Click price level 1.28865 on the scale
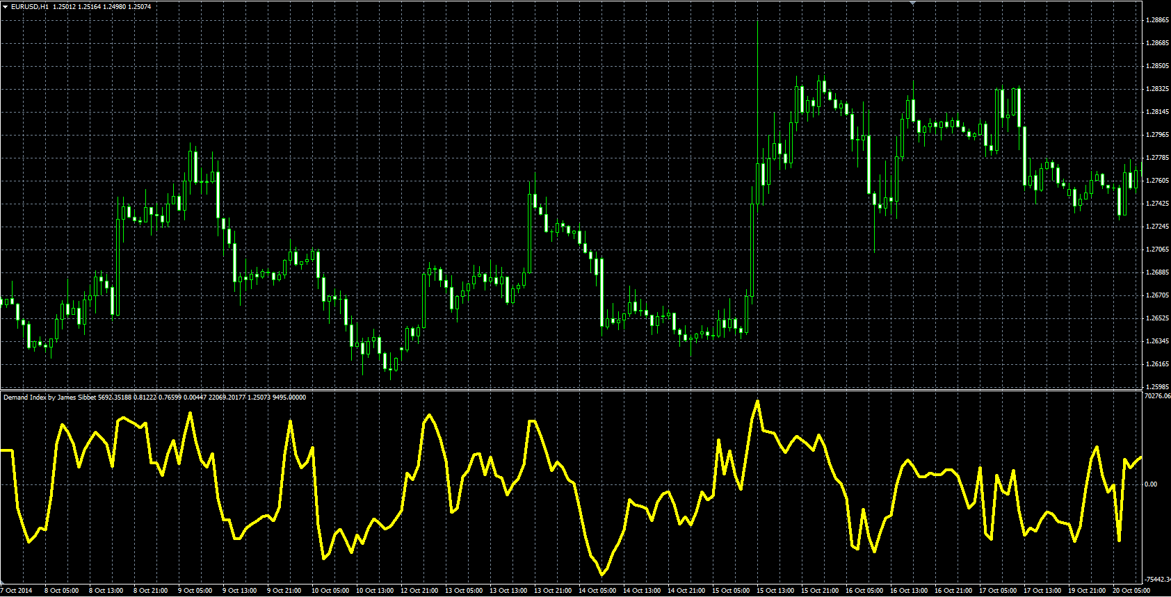 (x=1156, y=20)
